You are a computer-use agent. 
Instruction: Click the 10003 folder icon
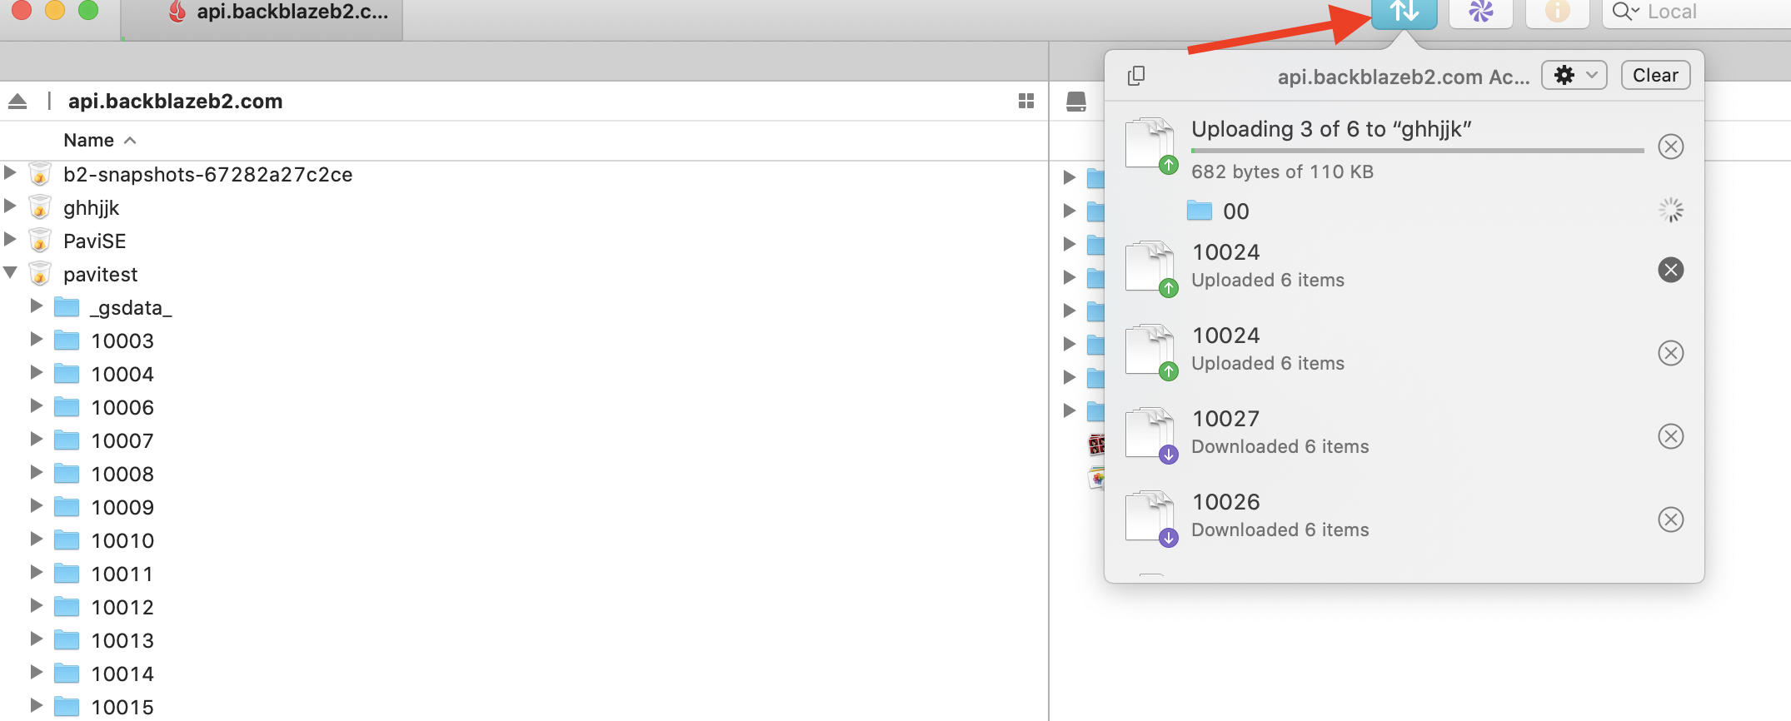(67, 341)
